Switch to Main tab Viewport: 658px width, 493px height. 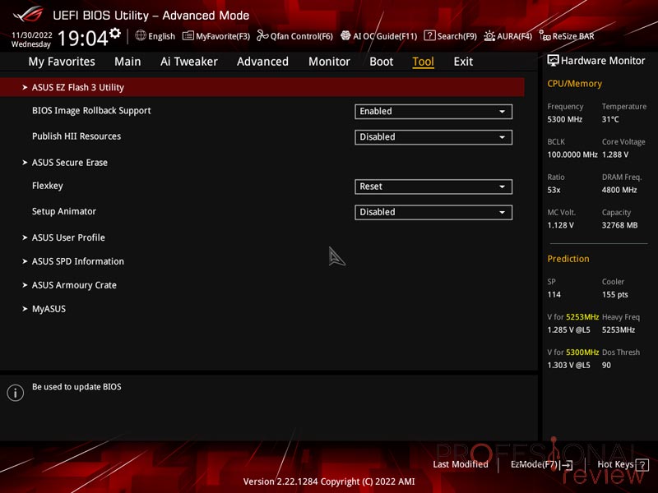coord(127,62)
